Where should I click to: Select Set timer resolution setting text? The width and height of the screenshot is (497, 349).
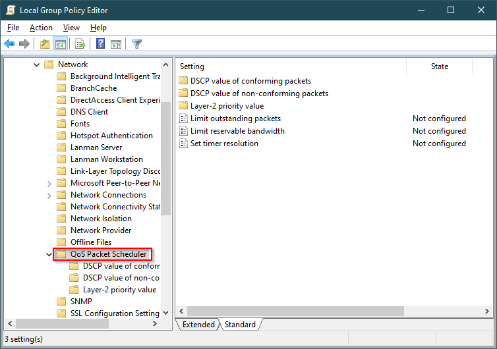point(224,144)
